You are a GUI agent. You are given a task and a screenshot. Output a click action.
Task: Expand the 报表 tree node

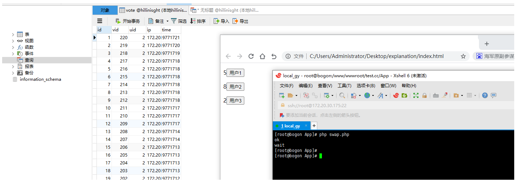13,67
